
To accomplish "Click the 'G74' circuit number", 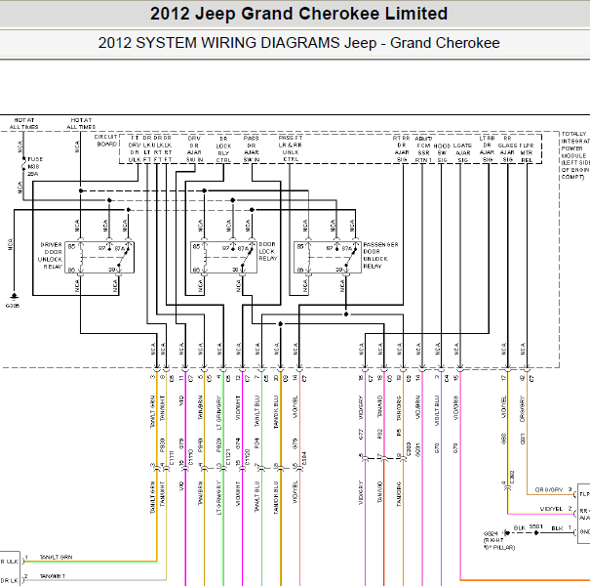I will click(238, 443).
